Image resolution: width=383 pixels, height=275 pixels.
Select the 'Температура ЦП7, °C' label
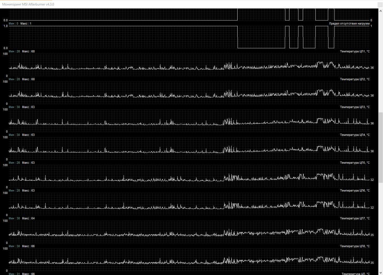(x=355, y=218)
